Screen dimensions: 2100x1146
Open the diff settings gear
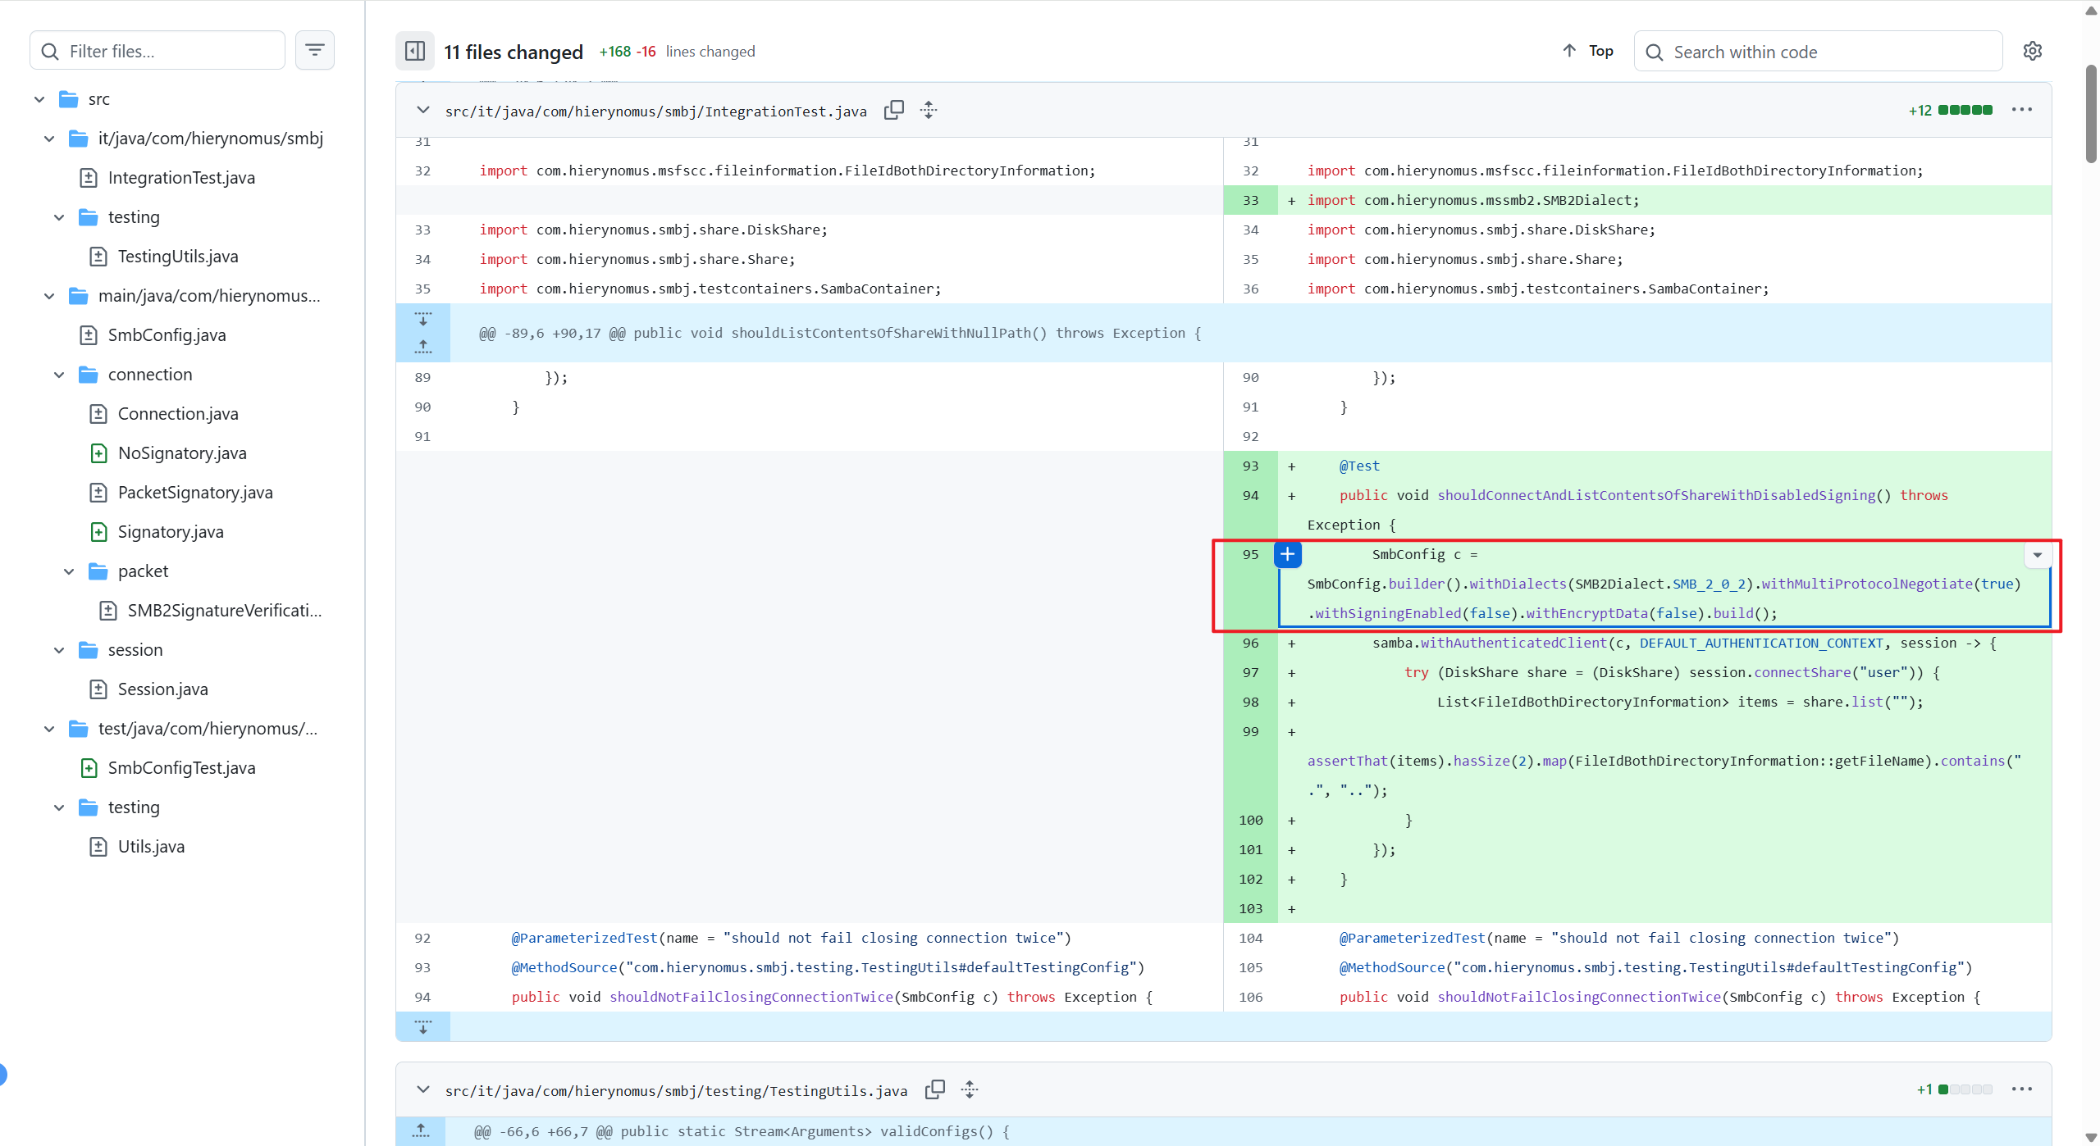click(x=2032, y=51)
